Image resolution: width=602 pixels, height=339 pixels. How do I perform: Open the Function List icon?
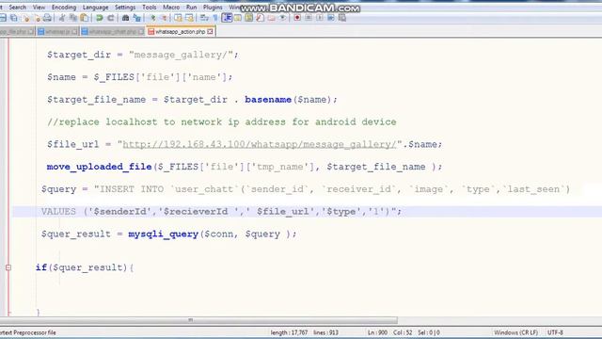click(x=260, y=18)
